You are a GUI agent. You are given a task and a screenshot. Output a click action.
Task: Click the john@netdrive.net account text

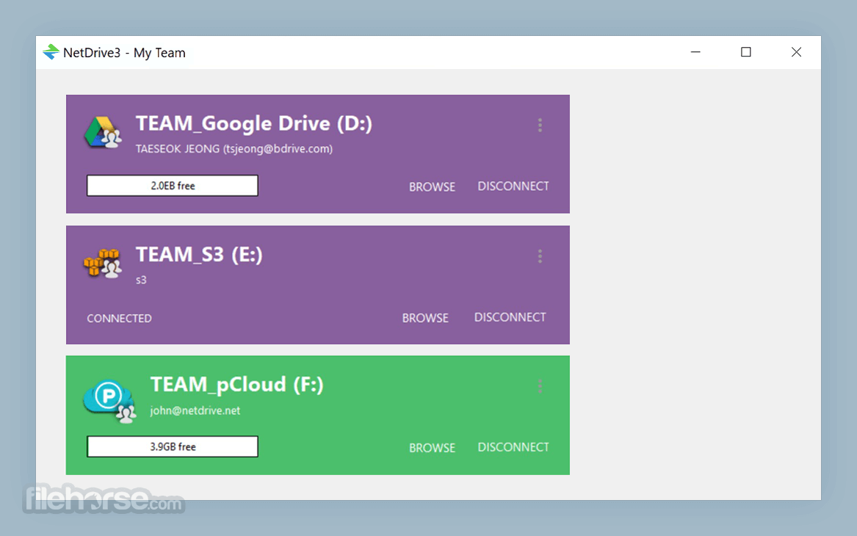point(195,410)
